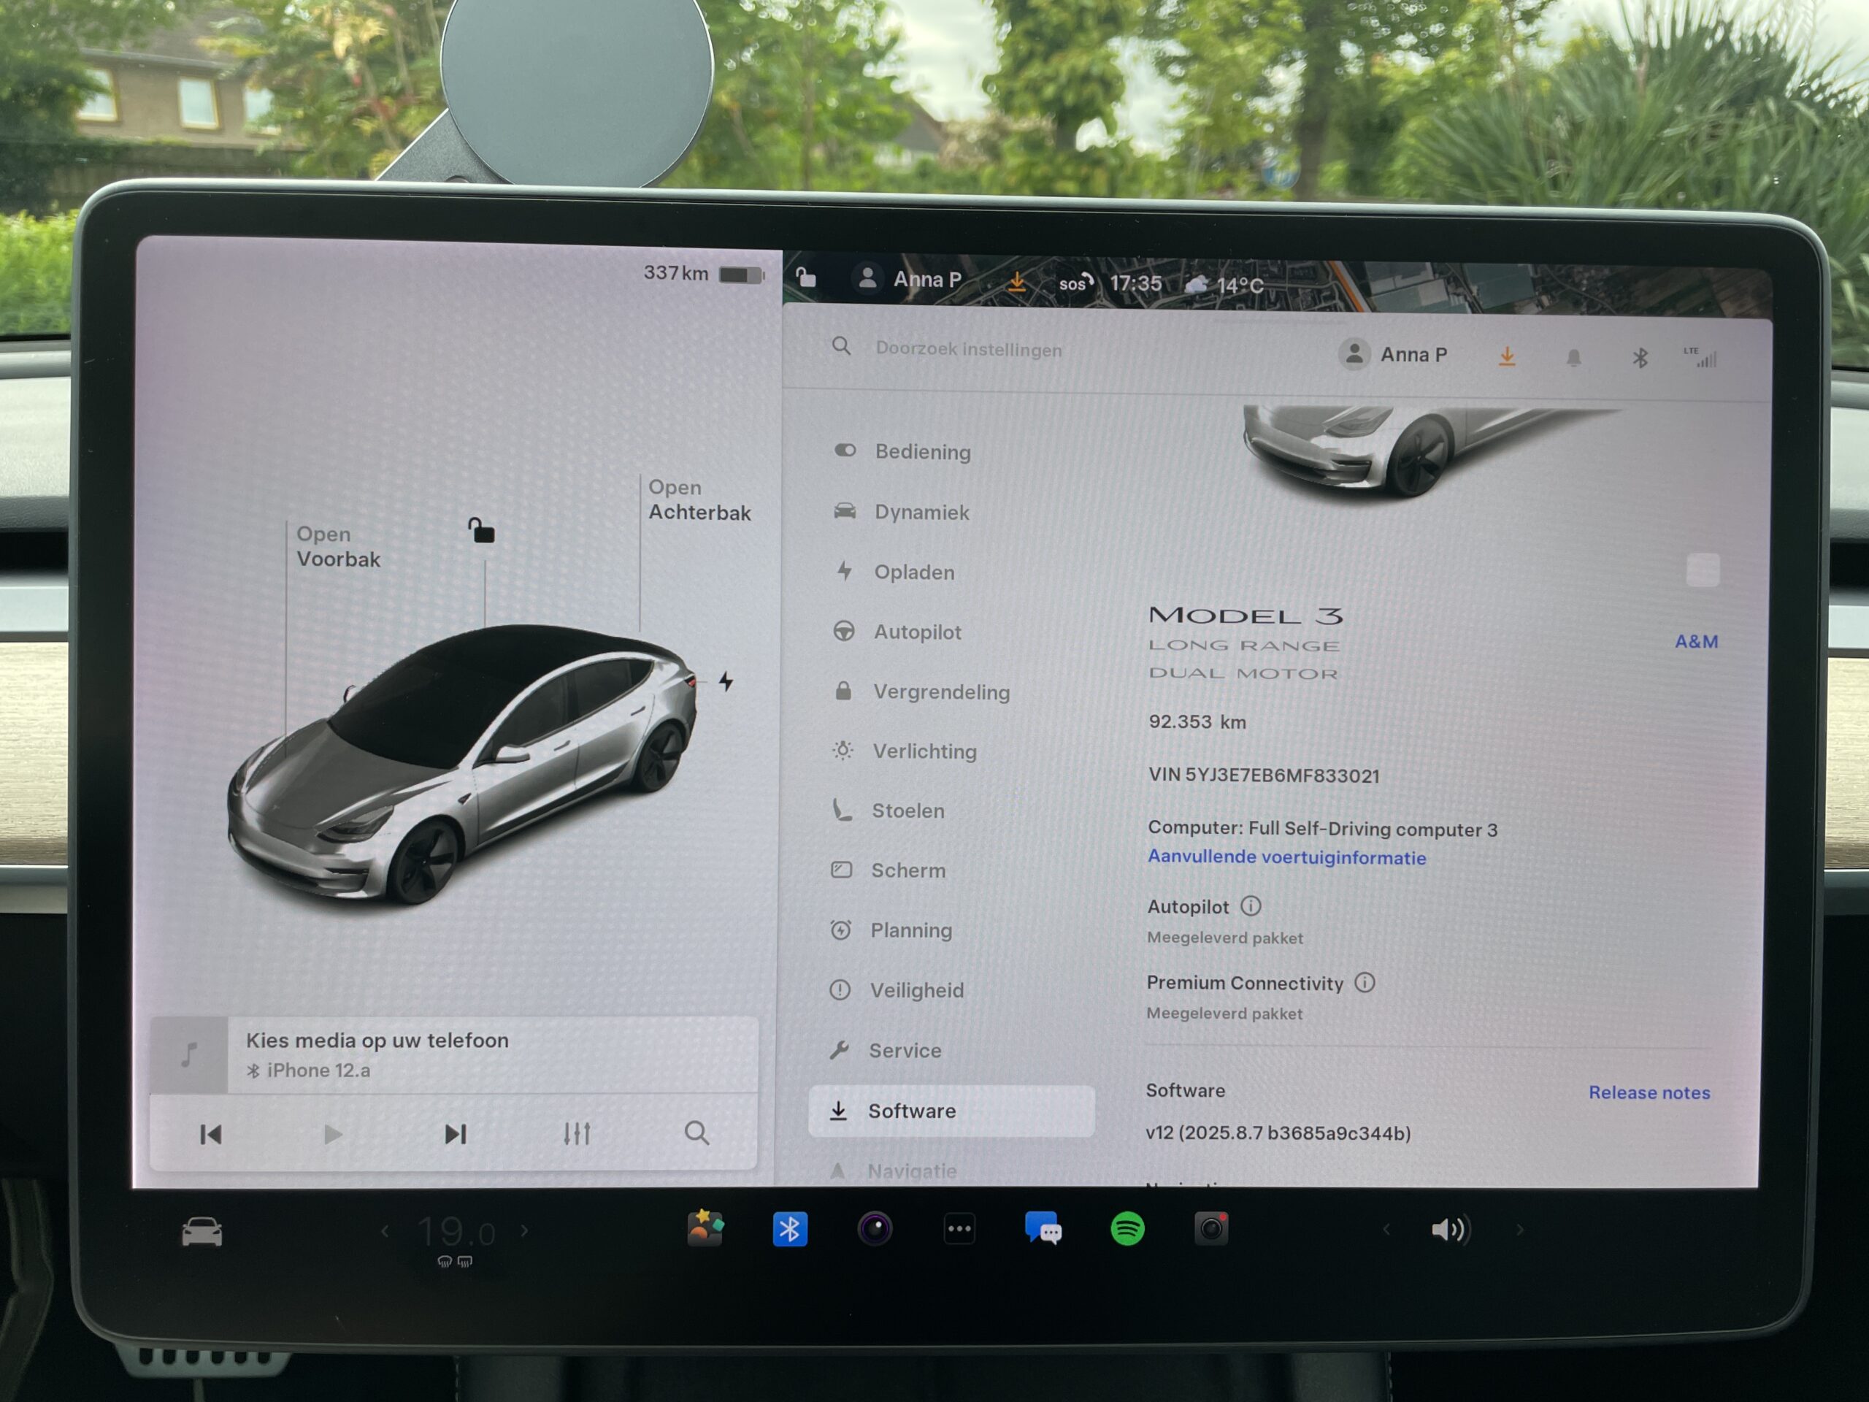Lower cabin temperature with left arrow
Screen dimensions: 1869x1402
pos(385,1231)
